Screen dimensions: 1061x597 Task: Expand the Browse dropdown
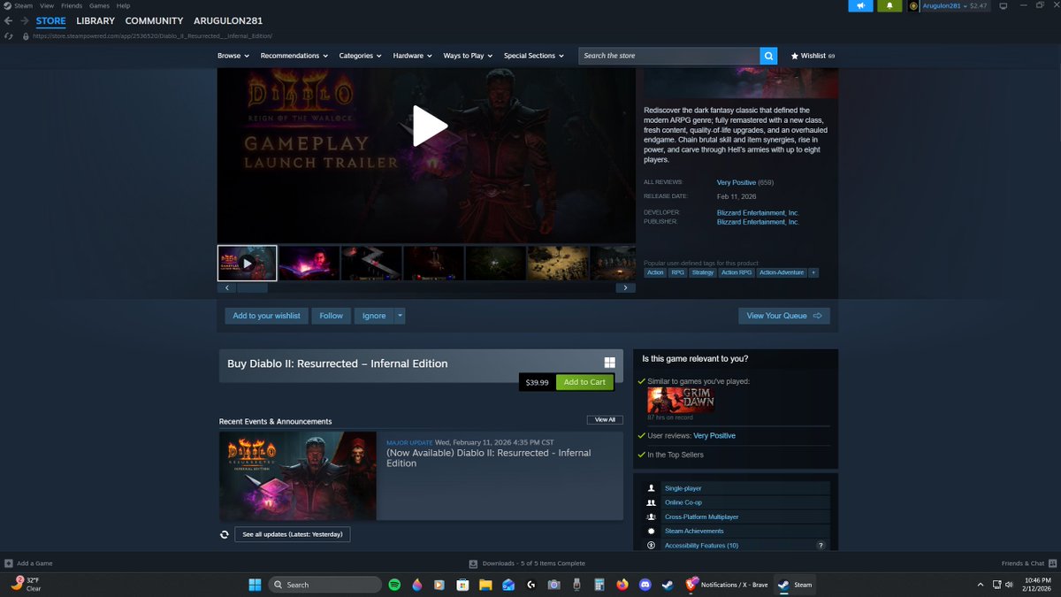[x=233, y=56]
